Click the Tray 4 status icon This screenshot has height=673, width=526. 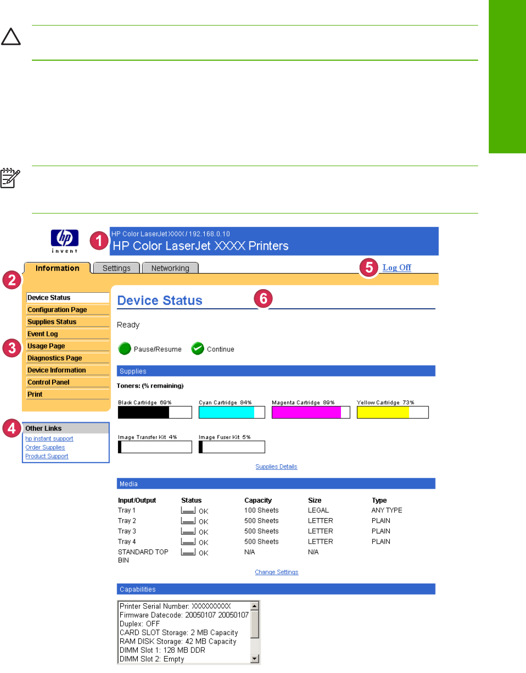[x=188, y=542]
